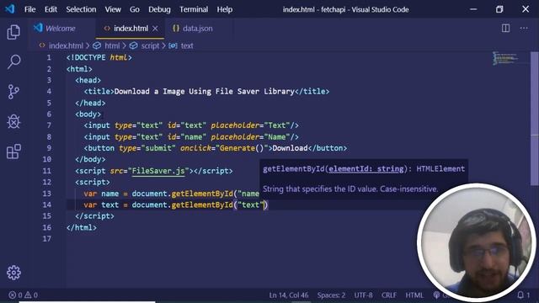Go to line via Ln 14, Col 46
This screenshot has height=303, width=539.
coord(289,295)
